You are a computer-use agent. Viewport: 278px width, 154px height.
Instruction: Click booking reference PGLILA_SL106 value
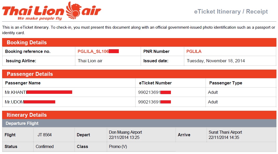[x=98, y=51]
